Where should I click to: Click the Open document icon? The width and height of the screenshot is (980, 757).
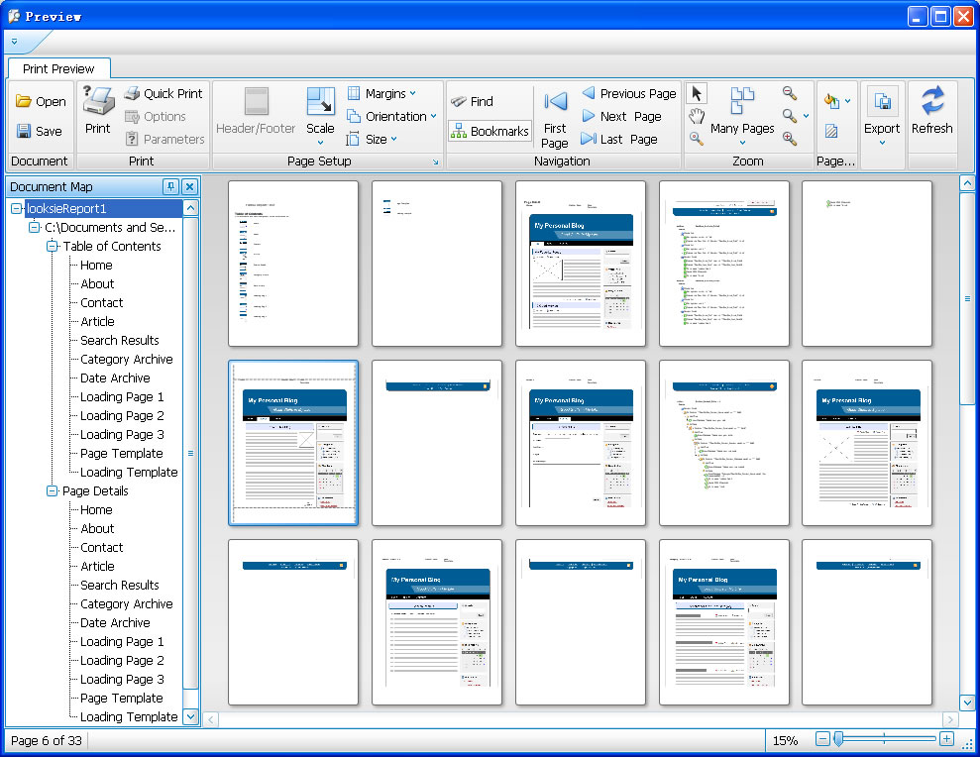pyautogui.click(x=24, y=101)
